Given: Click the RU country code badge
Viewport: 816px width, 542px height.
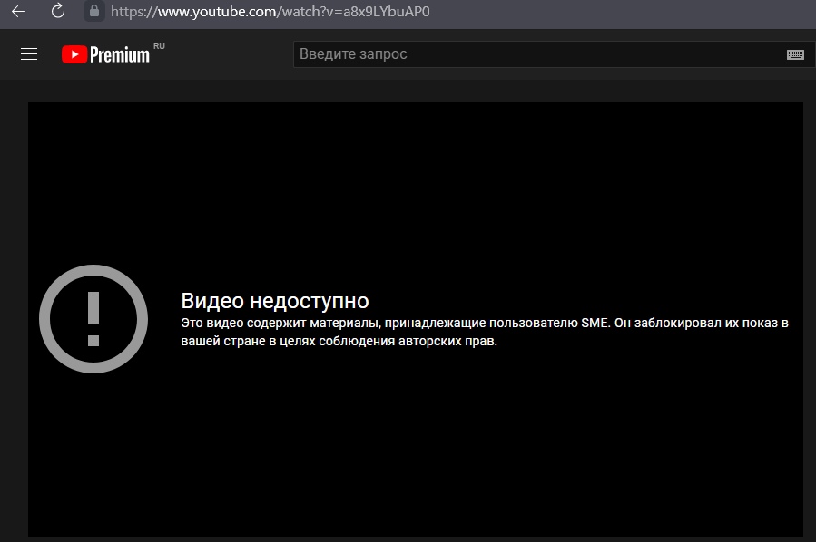Looking at the screenshot, I should [160, 45].
